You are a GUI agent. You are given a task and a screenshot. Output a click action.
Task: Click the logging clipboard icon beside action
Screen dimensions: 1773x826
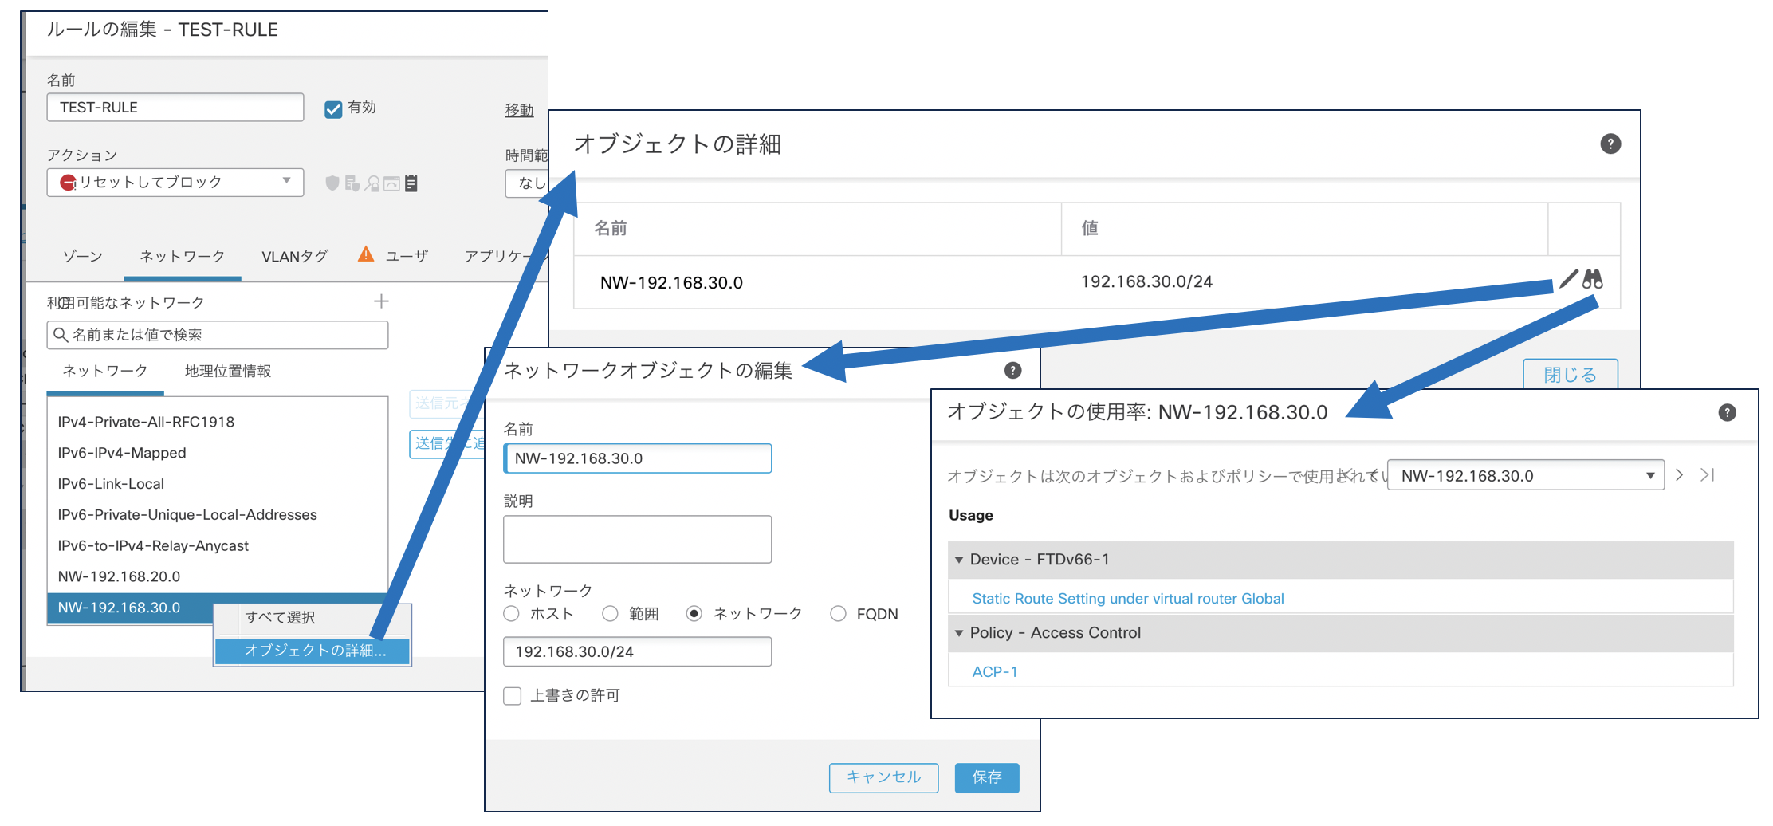pyautogui.click(x=411, y=183)
